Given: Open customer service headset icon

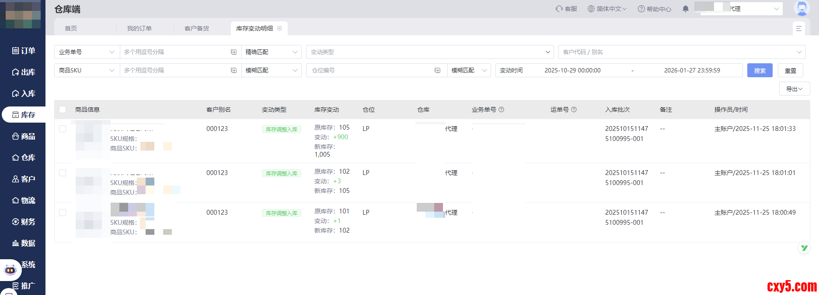Looking at the screenshot, I should [559, 9].
